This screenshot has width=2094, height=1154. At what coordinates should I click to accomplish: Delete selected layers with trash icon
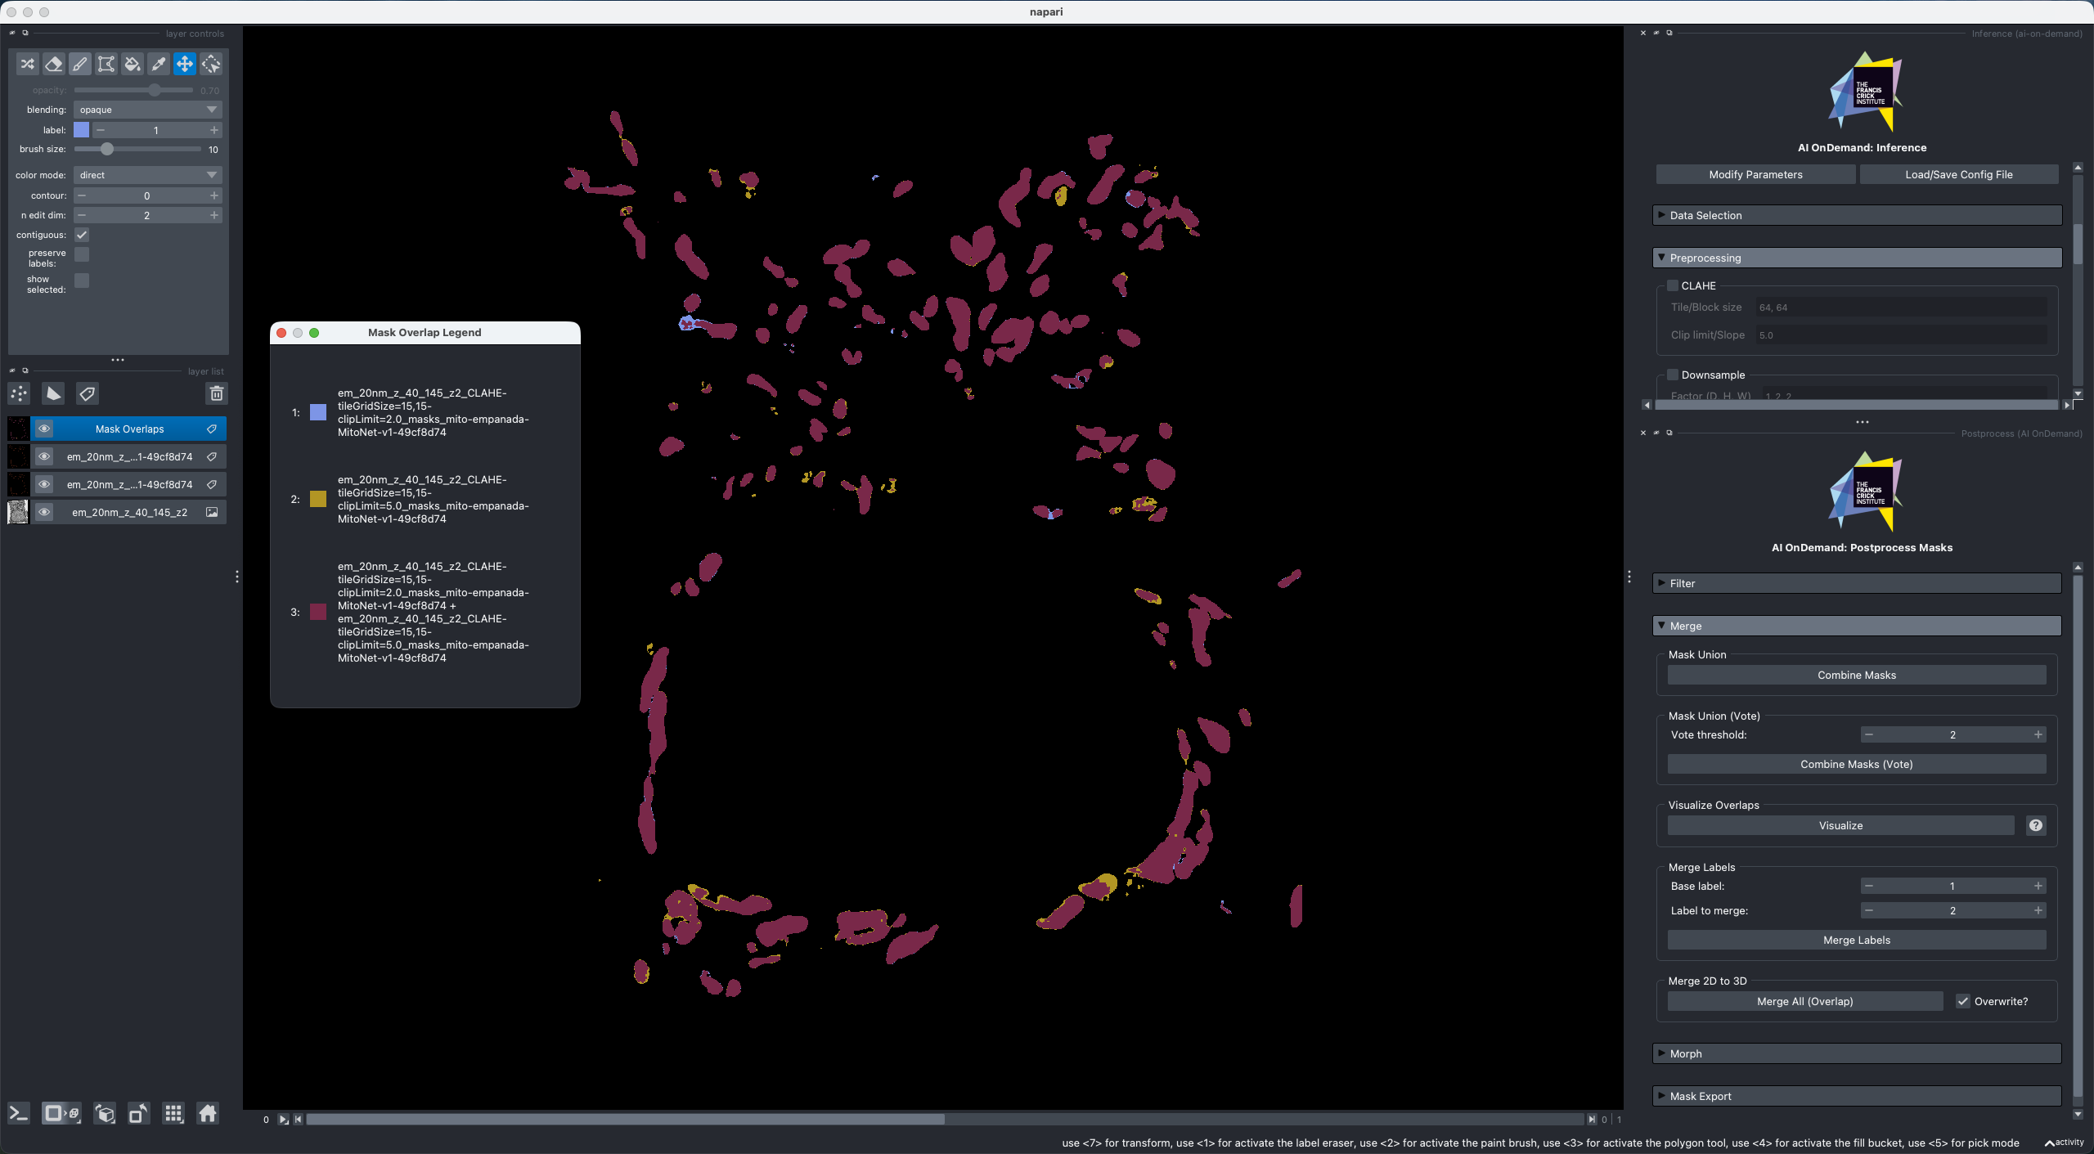216,393
